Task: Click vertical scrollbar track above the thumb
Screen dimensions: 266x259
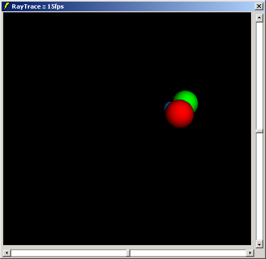Action: click(260, 75)
